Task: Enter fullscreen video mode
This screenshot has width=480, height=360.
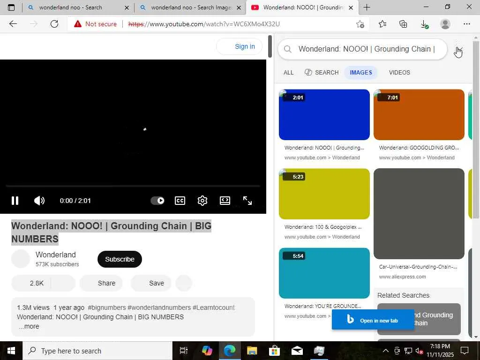Action: [x=247, y=201]
